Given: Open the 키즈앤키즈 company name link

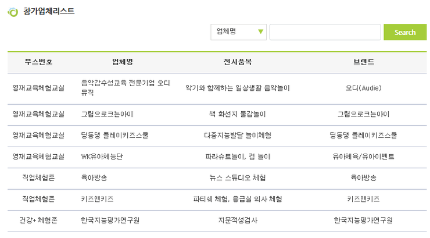Looking at the screenshot, I should coord(97,199).
